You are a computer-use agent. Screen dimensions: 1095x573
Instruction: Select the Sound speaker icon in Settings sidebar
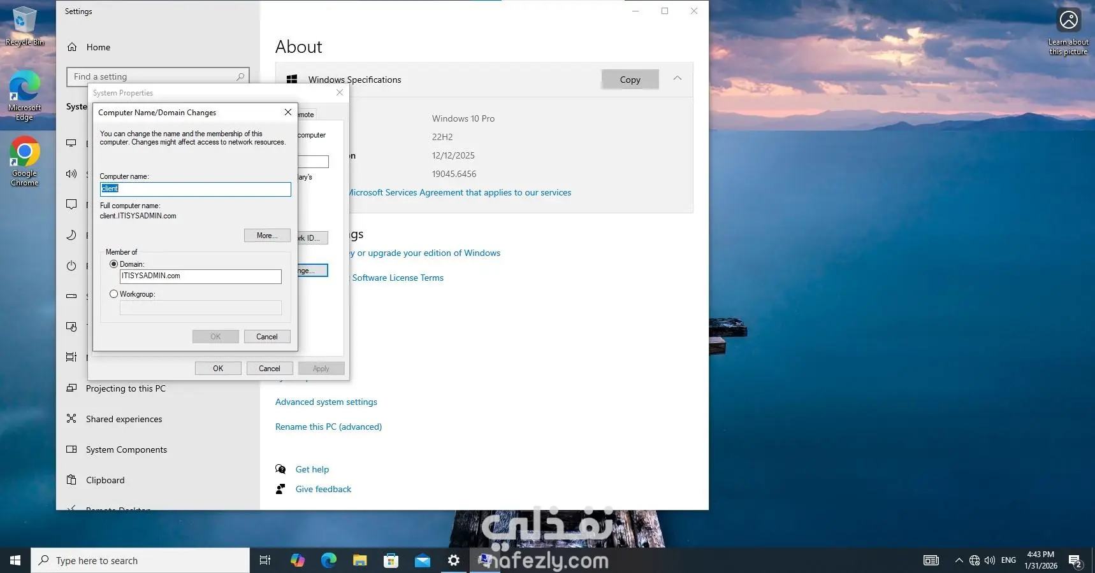71,174
